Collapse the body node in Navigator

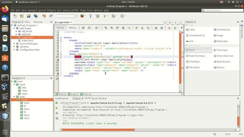point(14,97)
